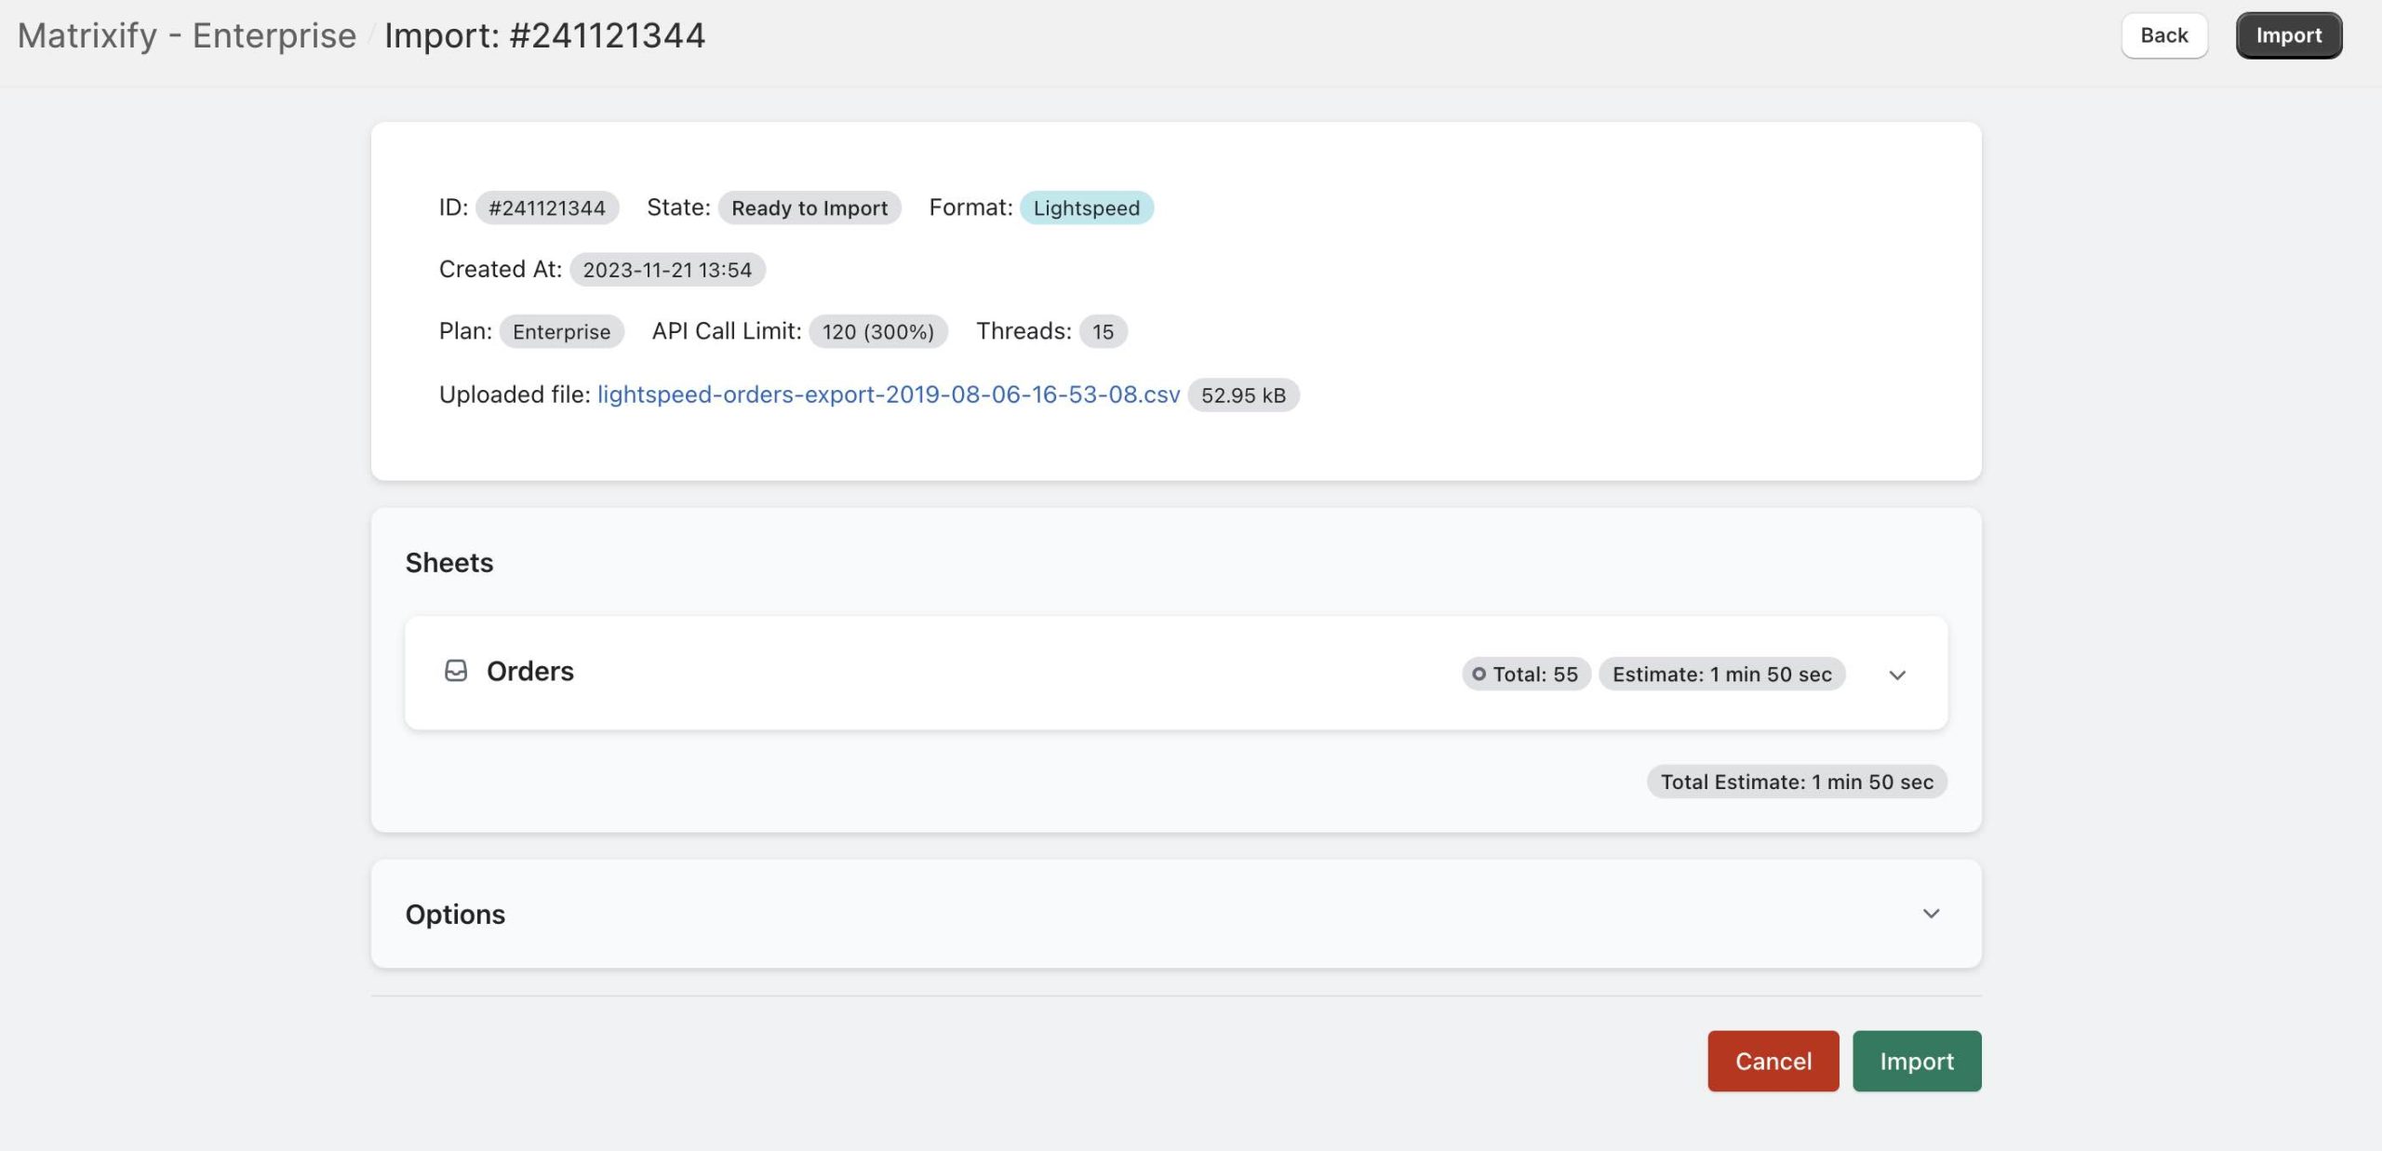Click the dark Import button in header
The image size is (2382, 1151).
click(x=2288, y=35)
